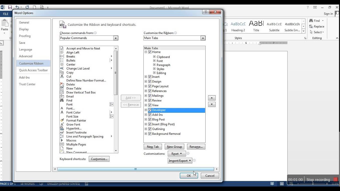Open the Quick Access Toolbar category
Viewport: 340px width, 191px height.
tap(33, 70)
